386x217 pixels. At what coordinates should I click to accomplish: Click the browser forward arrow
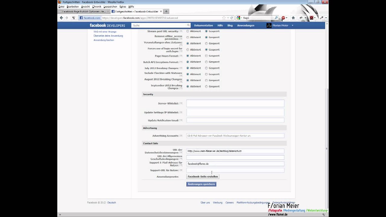point(67,18)
